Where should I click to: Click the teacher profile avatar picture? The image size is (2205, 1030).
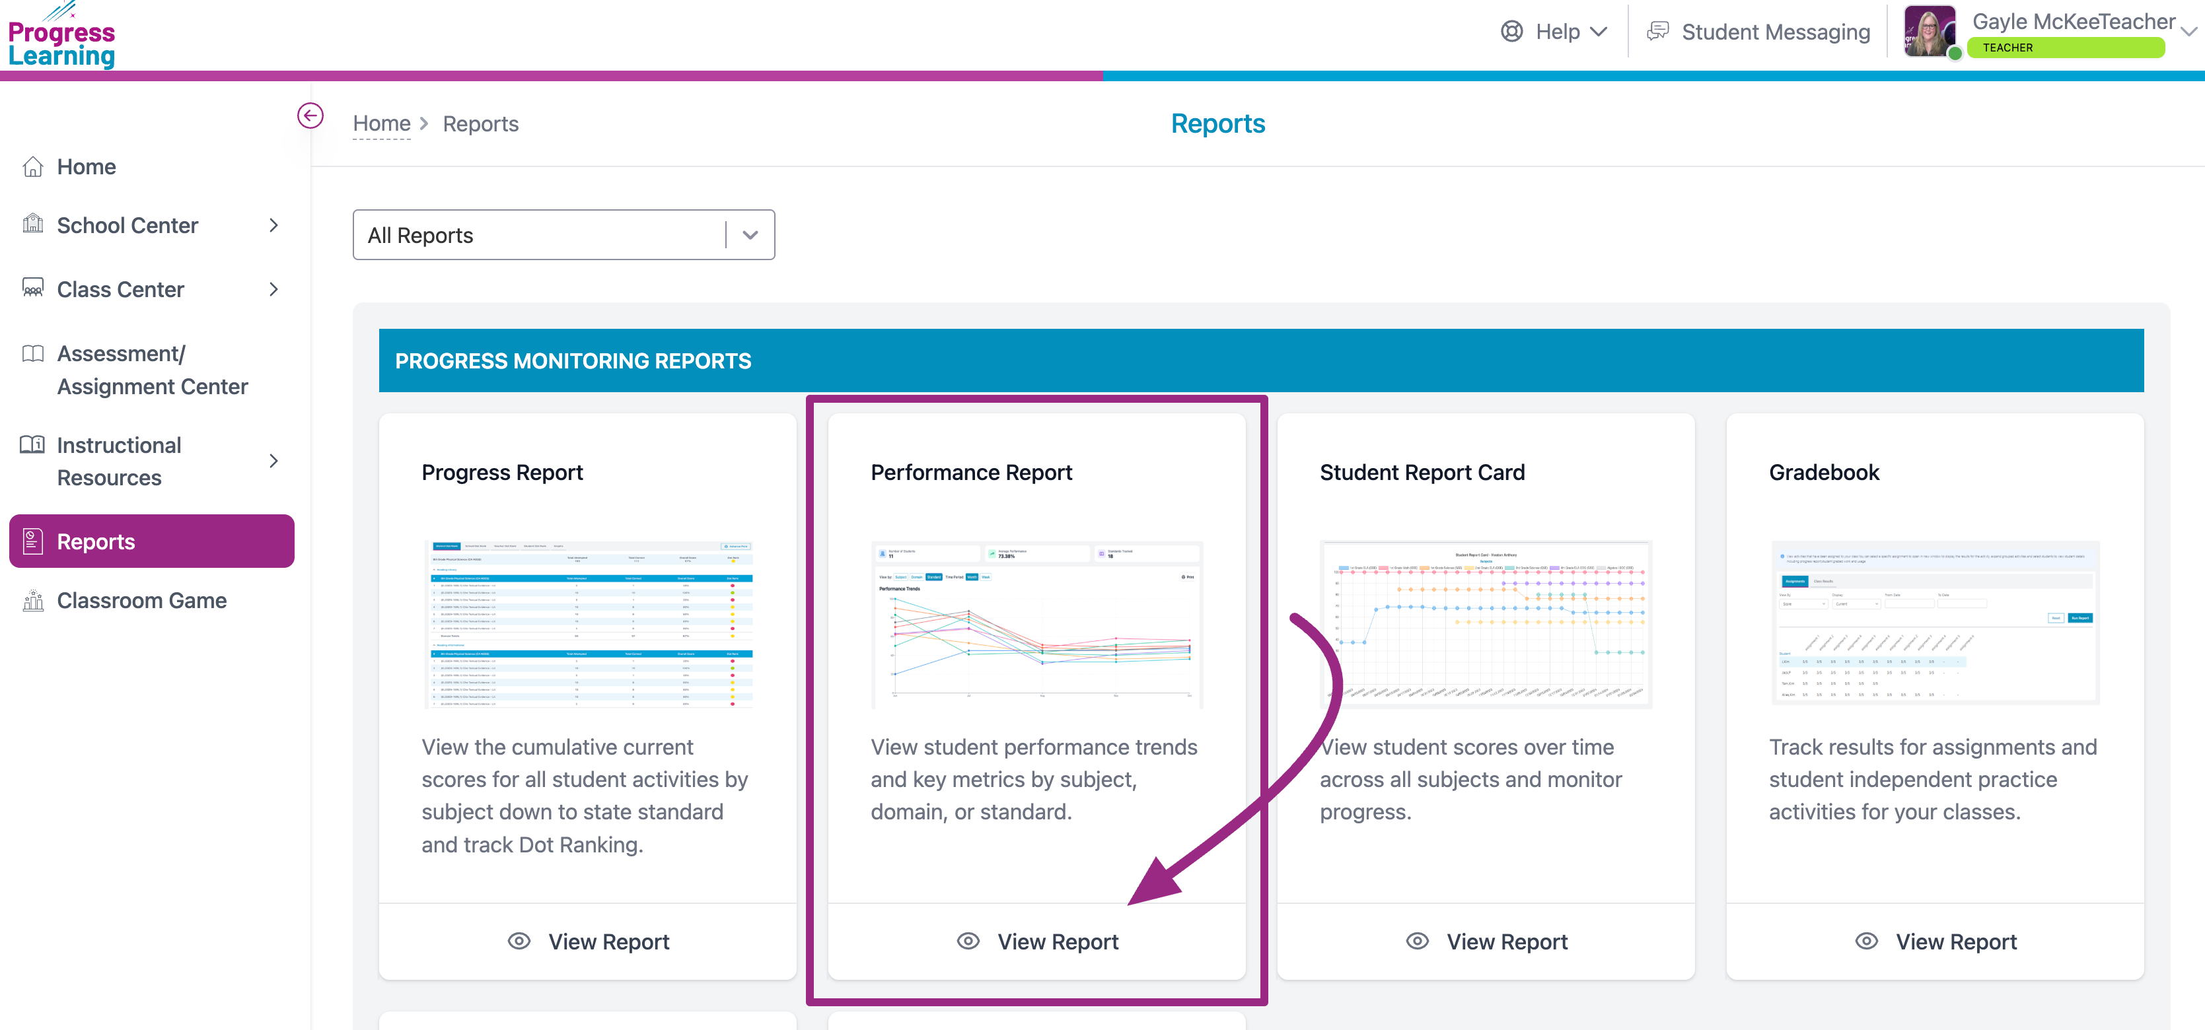pyautogui.click(x=1930, y=32)
